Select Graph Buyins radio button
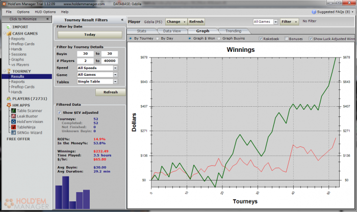The width and height of the screenshot is (357, 212). click(x=219, y=38)
